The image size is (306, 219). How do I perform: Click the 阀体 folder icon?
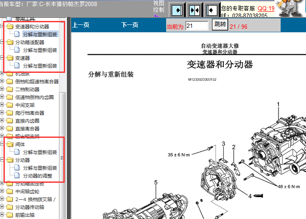click(10, 144)
